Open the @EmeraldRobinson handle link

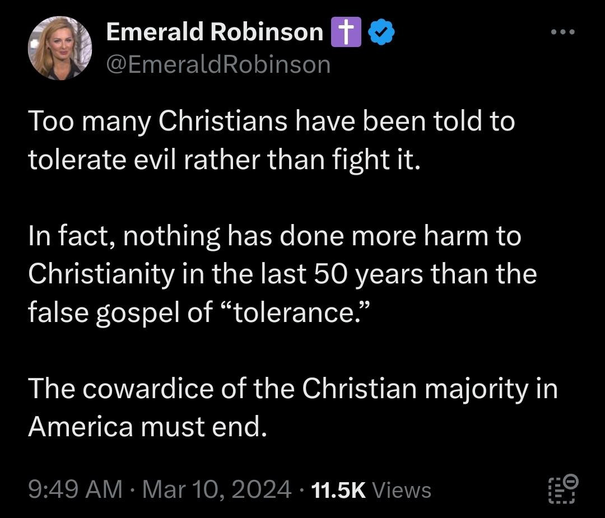click(218, 65)
